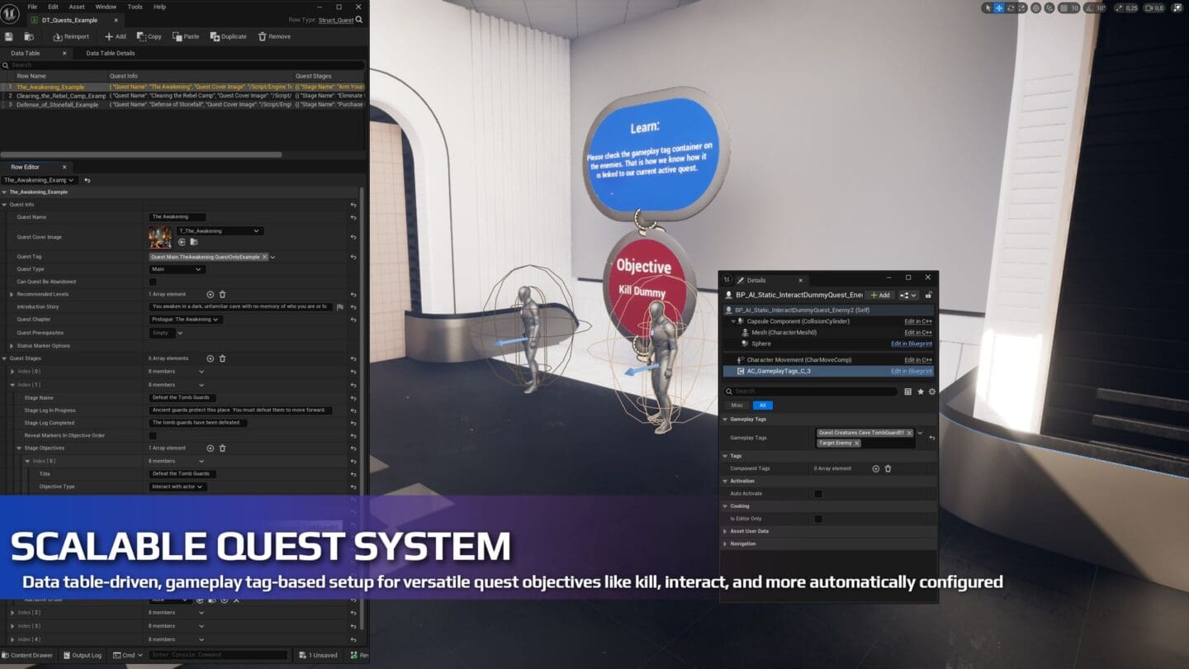The width and height of the screenshot is (1189, 669).
Task: Toggle Is Editor Only checkbox
Action: tap(818, 519)
